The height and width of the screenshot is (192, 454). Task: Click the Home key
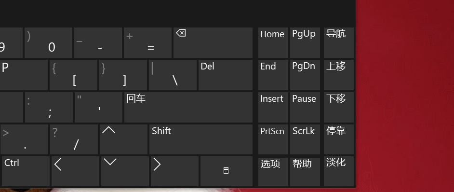point(273,42)
